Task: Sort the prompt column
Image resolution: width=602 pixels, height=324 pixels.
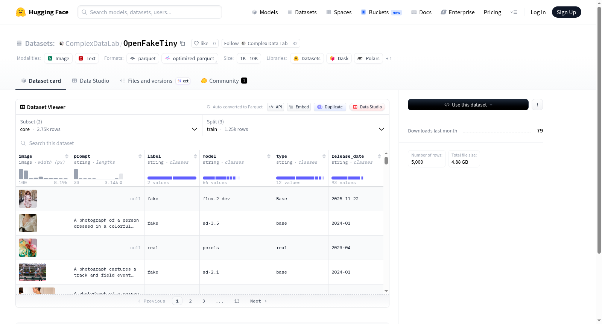Action: click(x=140, y=156)
